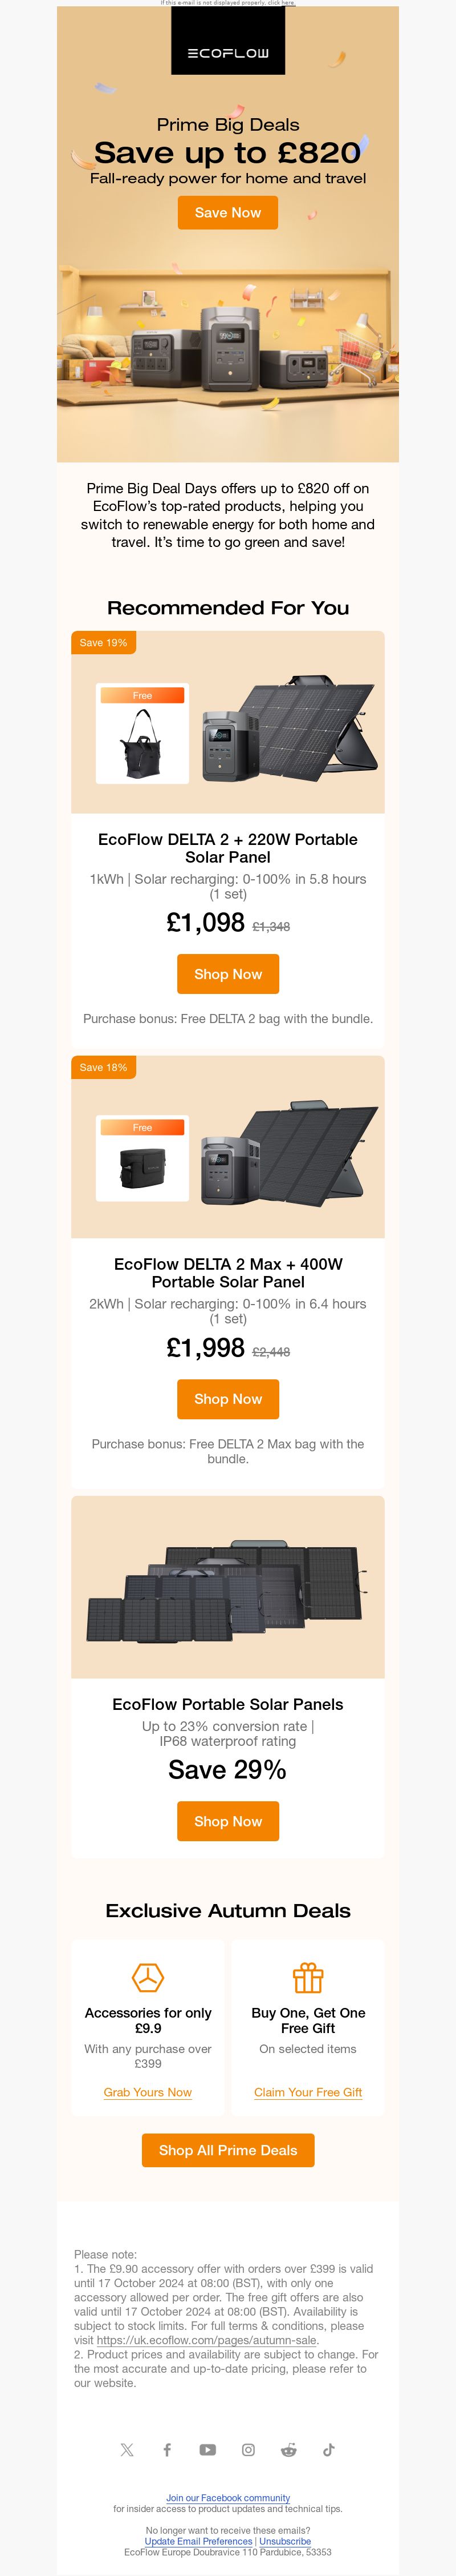Open Update Email Preferences link
This screenshot has height=2576, width=456.
tap(198, 2541)
